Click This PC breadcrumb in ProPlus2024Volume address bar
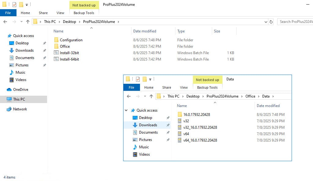The width and height of the screenshot is (313, 181). tap(50, 22)
